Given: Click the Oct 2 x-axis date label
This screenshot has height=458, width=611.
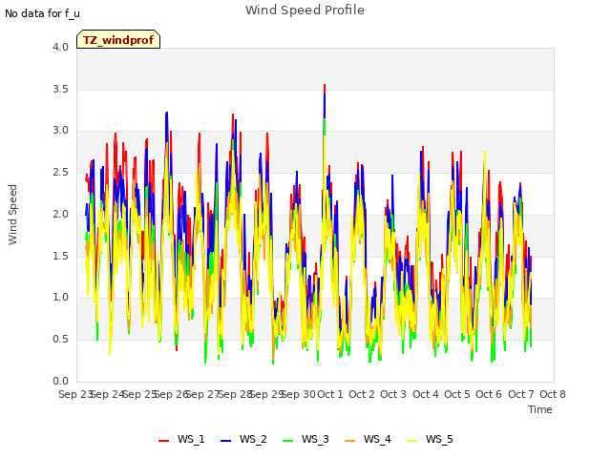Looking at the screenshot, I should pos(362,394).
